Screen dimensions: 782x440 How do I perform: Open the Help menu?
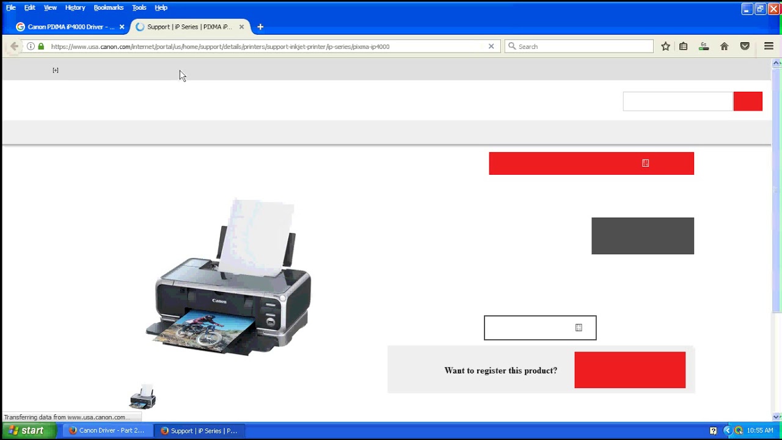[161, 7]
